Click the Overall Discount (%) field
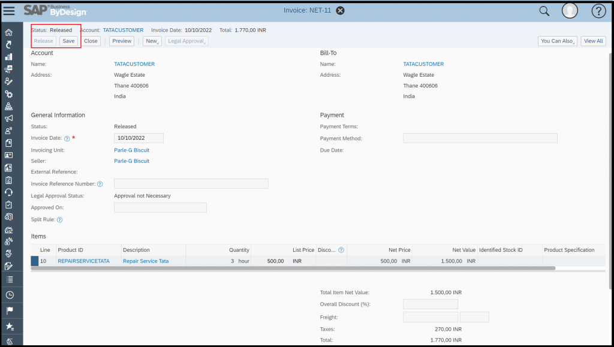 click(431, 304)
